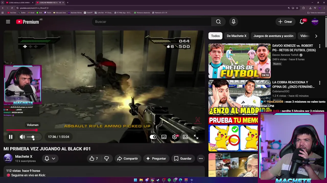Bookmark this page with the star
327x183 pixels.
click(x=297, y=8)
